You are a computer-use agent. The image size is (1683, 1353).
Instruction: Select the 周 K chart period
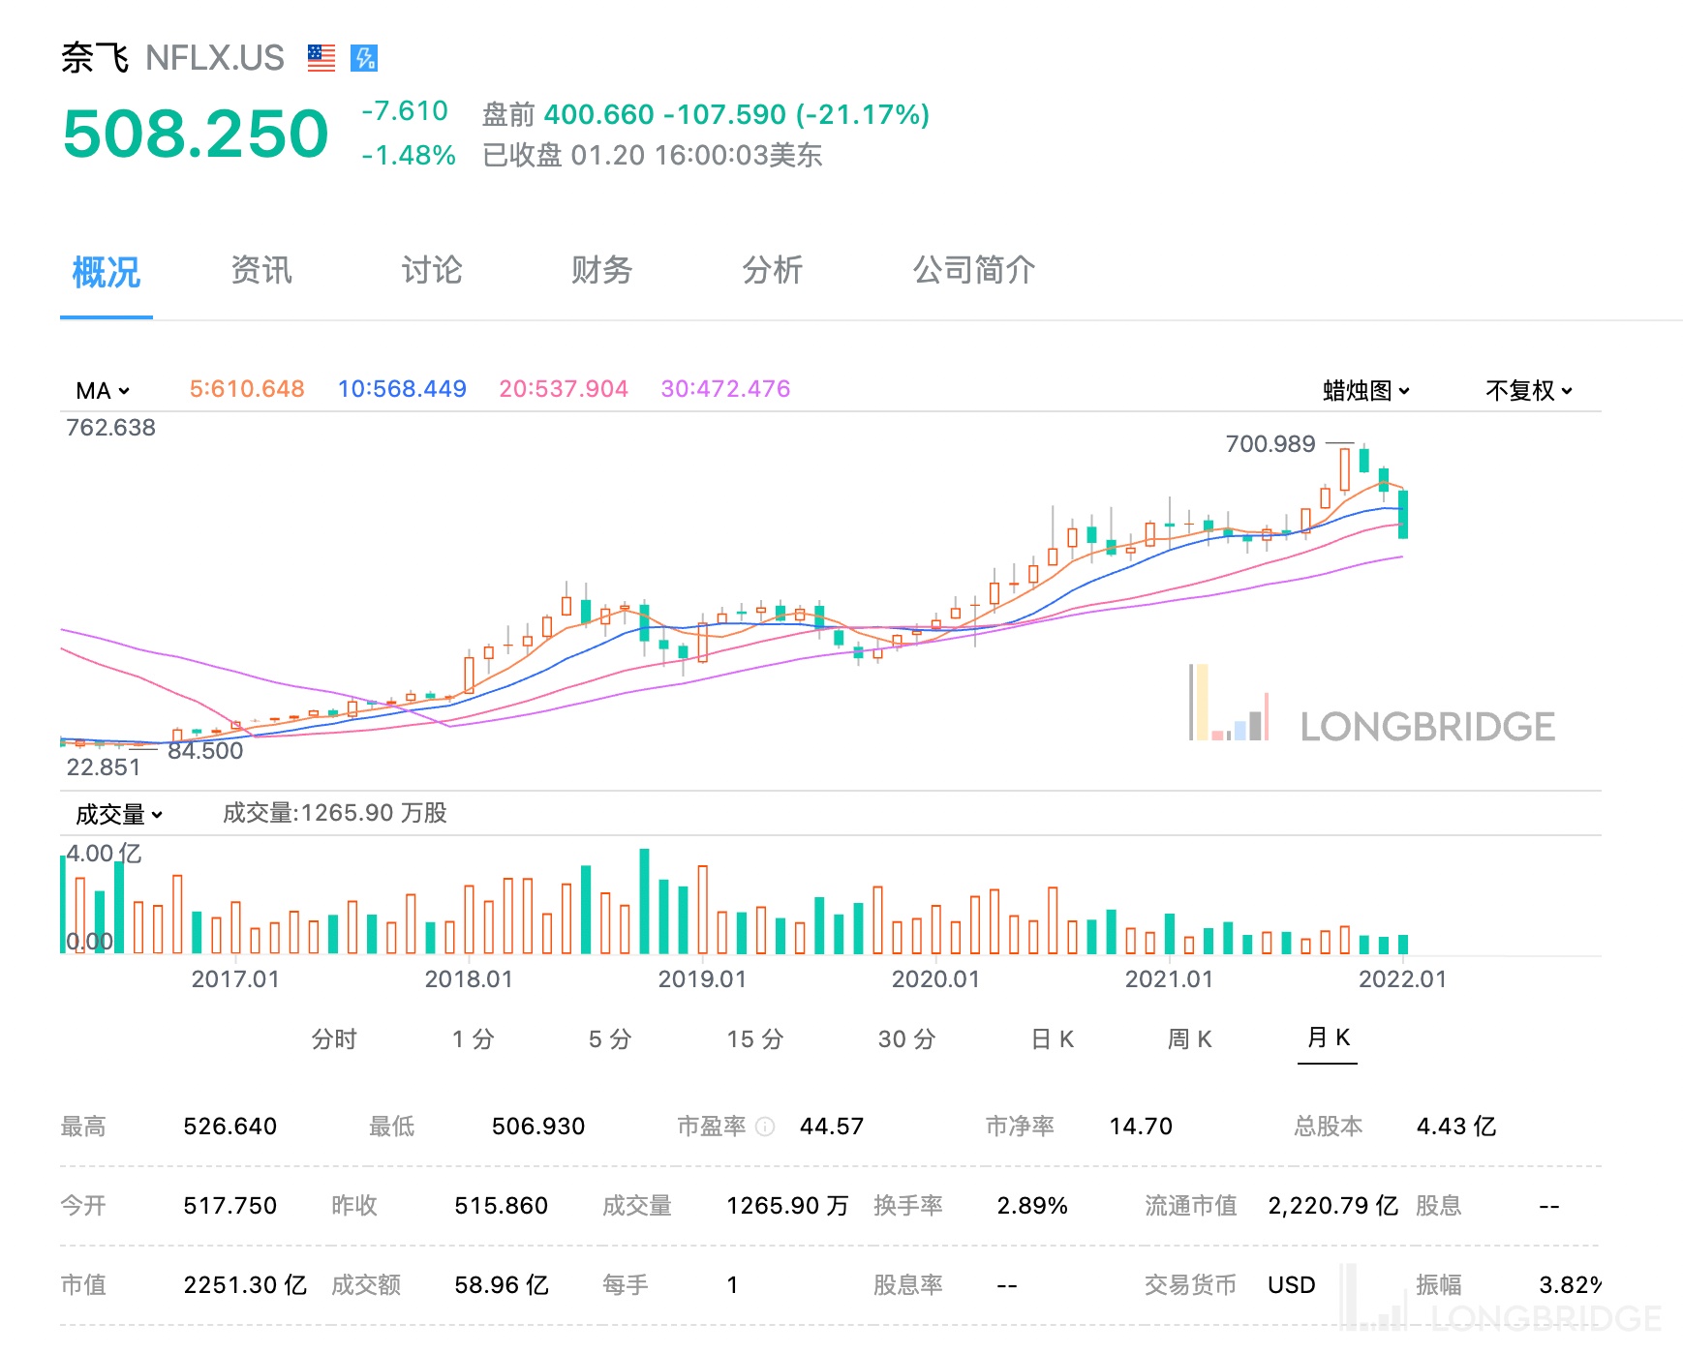(x=1190, y=1039)
